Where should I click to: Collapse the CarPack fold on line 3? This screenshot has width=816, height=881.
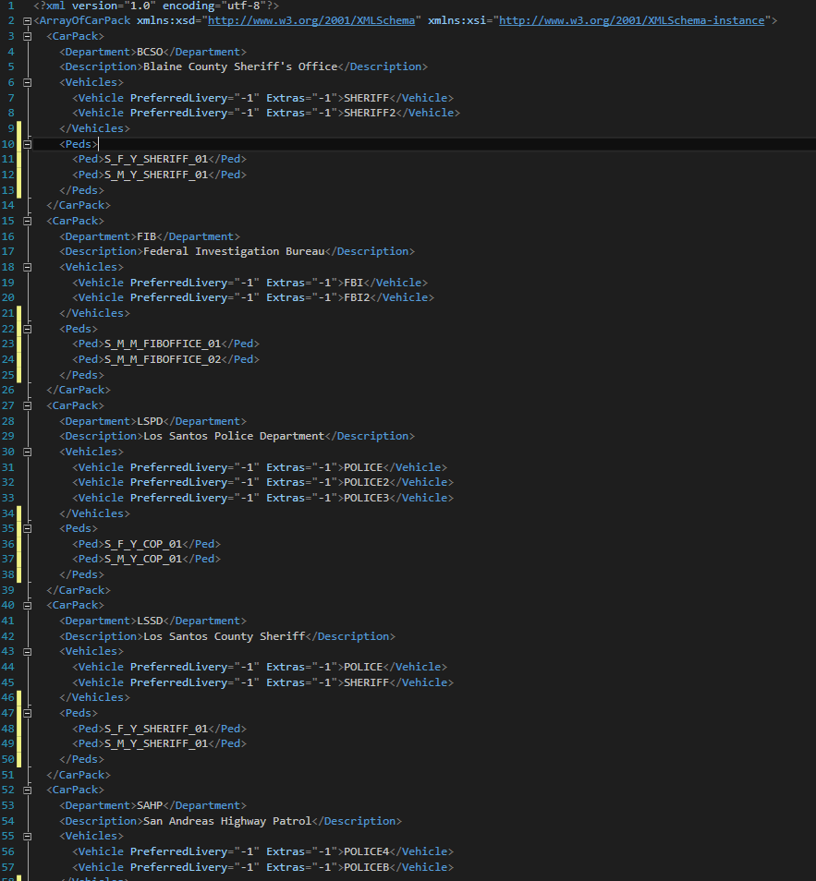coord(27,37)
